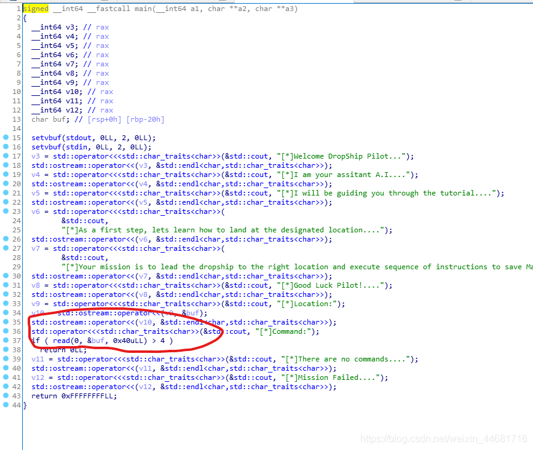Screen dimensions: 533x450
Task: Click 'stdin' in the second setvbuf call
Action: [76, 147]
